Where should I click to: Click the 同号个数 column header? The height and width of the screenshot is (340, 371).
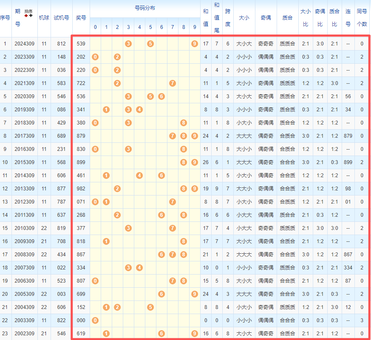click(362, 18)
